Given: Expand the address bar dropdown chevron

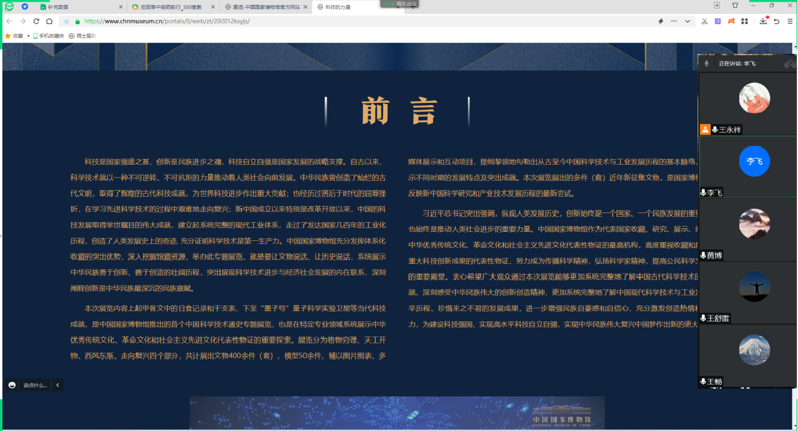Looking at the screenshot, I should click(x=687, y=21).
